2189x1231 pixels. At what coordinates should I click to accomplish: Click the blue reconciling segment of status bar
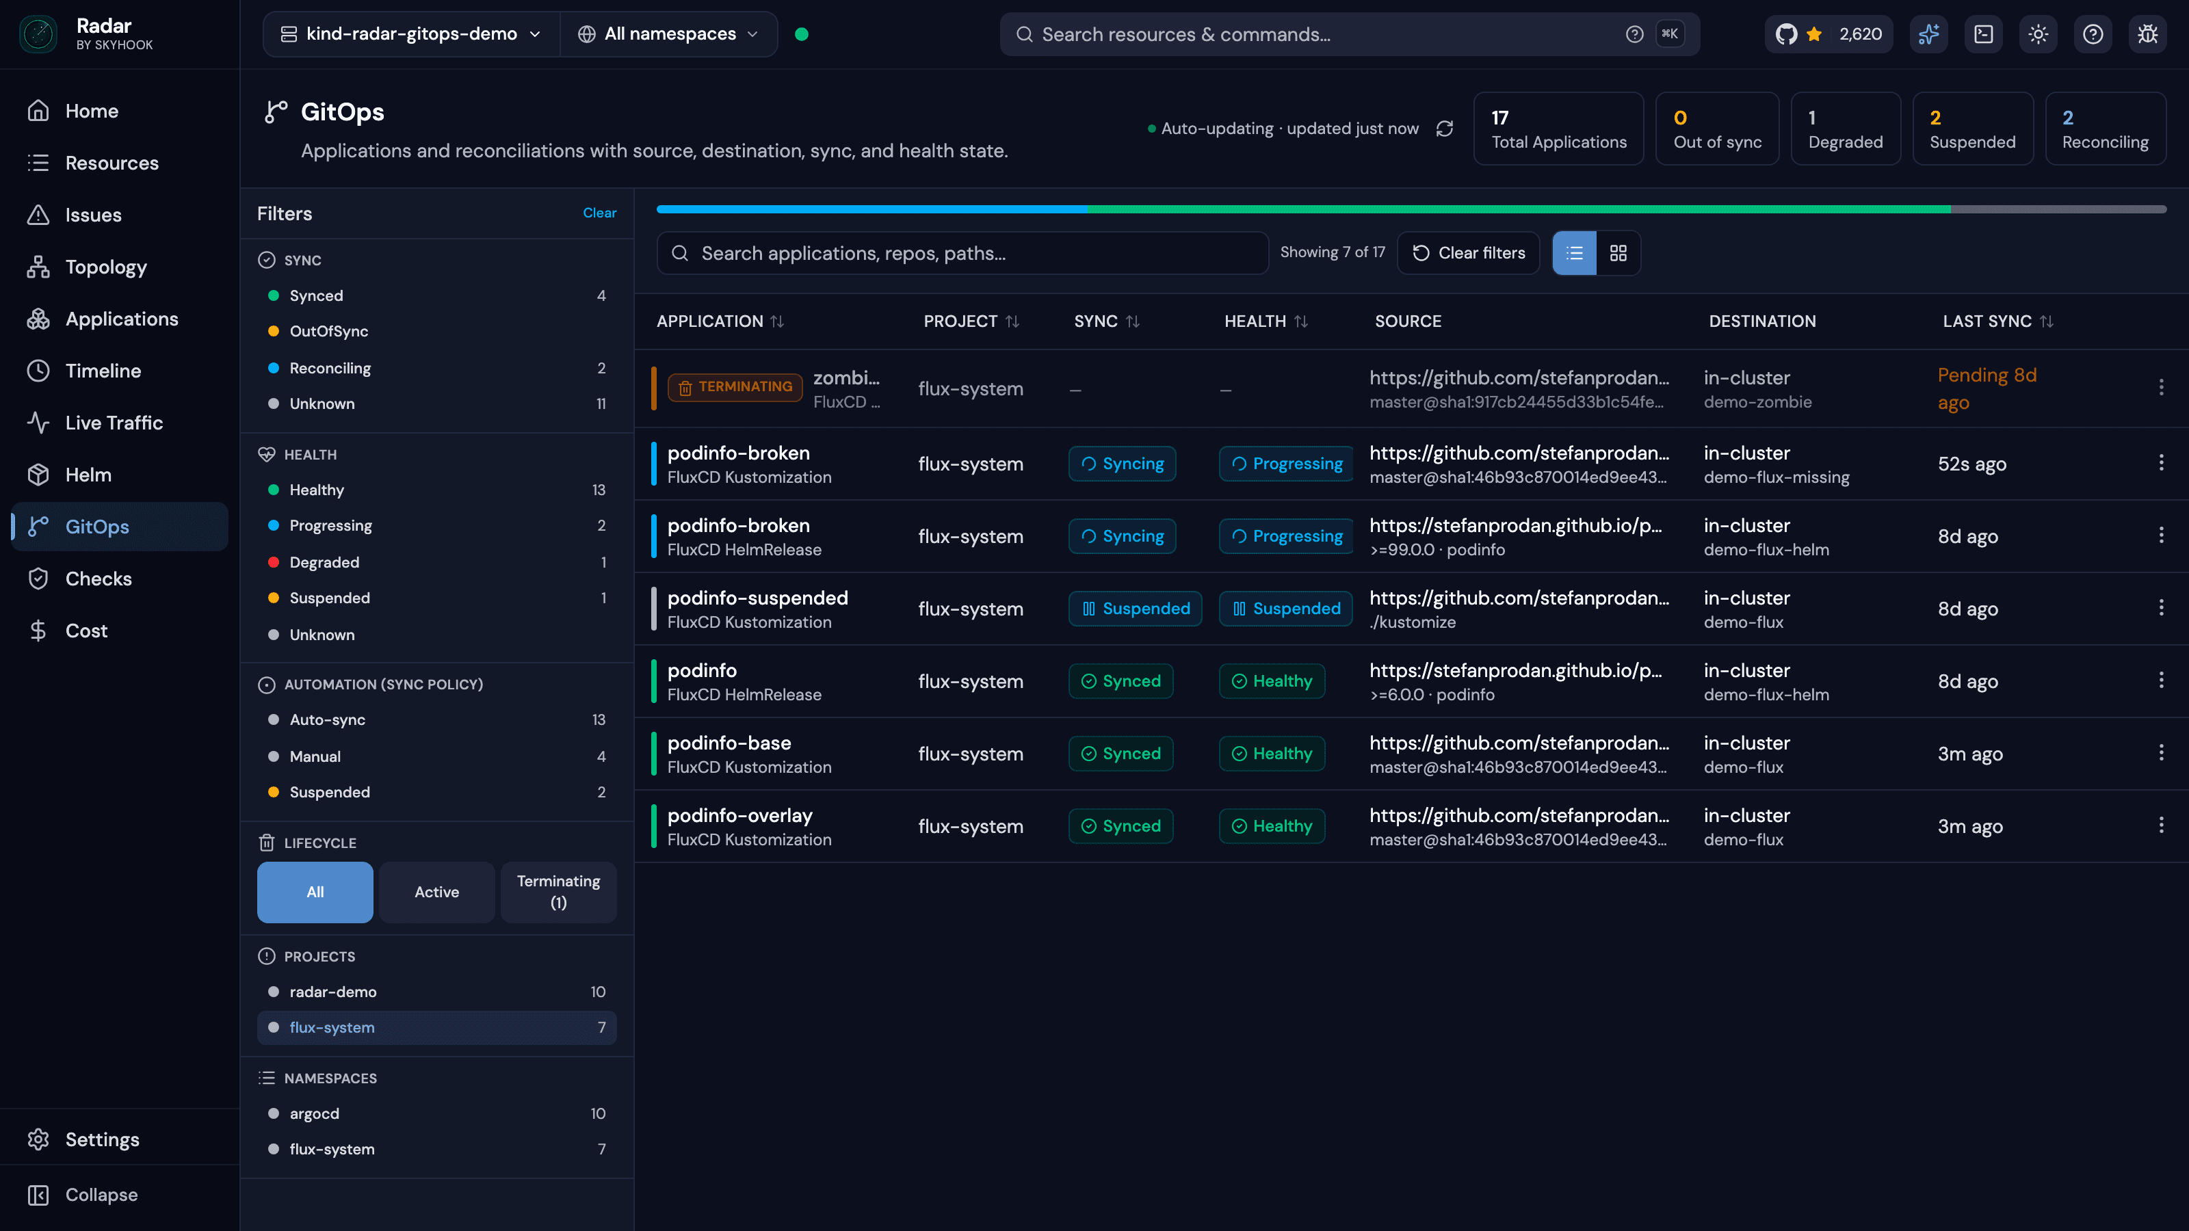pos(872,209)
